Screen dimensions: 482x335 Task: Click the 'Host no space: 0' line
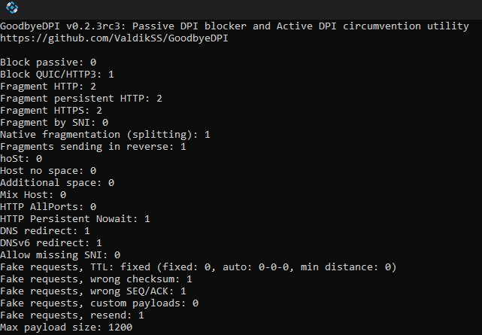point(48,170)
